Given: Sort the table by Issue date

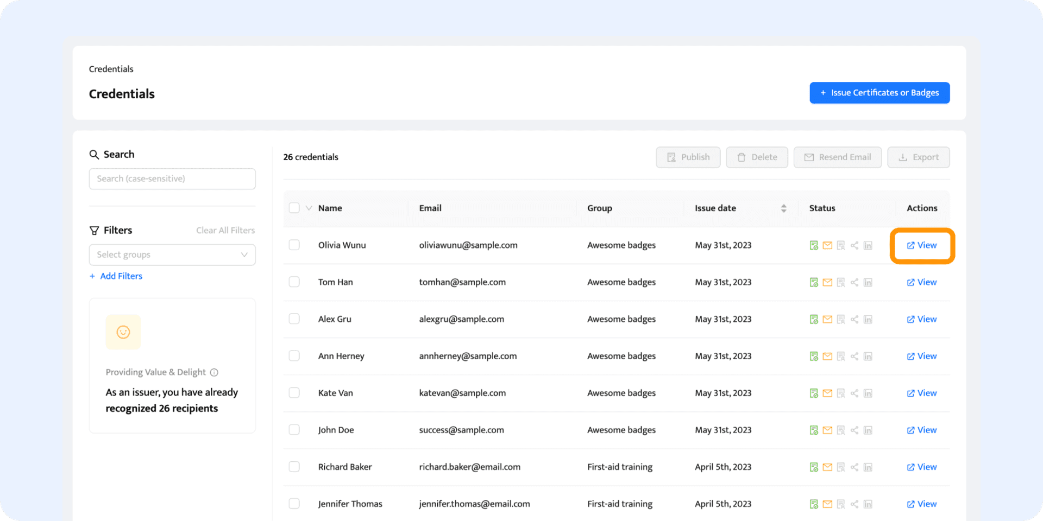Looking at the screenshot, I should 783,208.
